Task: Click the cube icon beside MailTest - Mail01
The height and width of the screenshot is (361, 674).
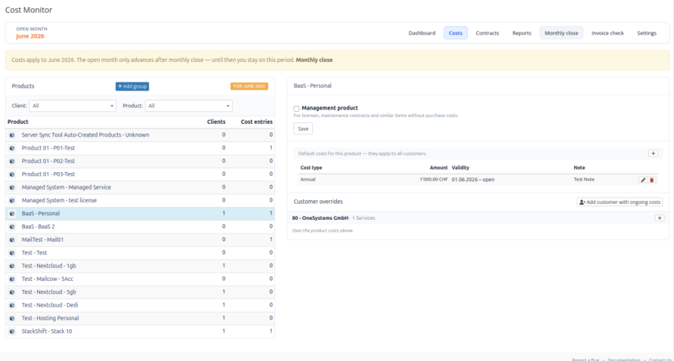Action: pos(12,240)
